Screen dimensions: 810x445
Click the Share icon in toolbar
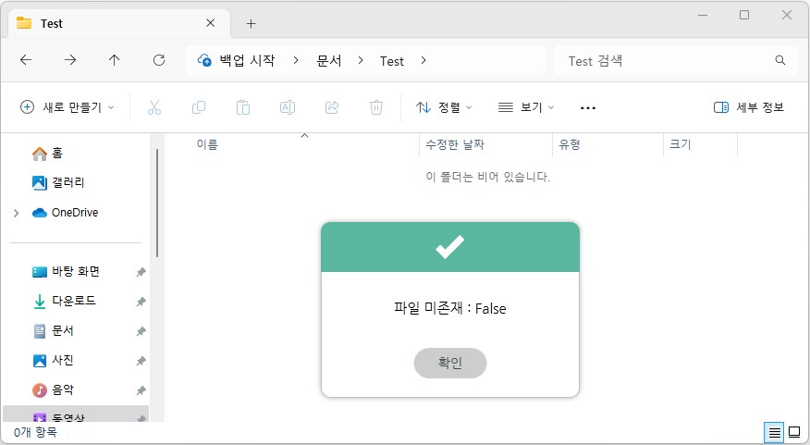(x=332, y=107)
